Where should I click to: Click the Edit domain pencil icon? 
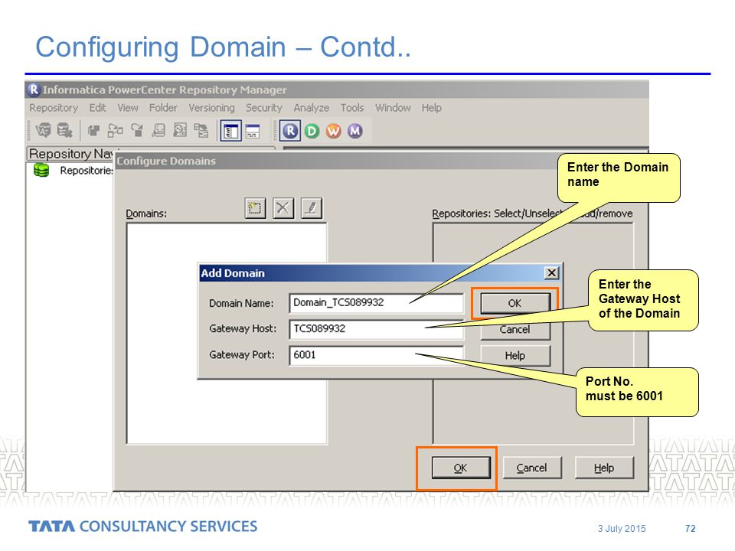coord(312,207)
